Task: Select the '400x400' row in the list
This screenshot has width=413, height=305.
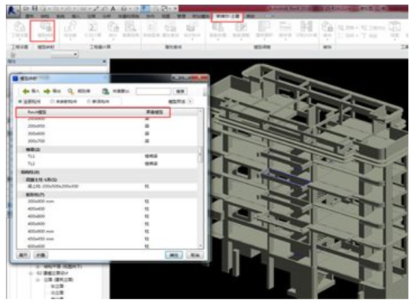Action: tap(106, 209)
